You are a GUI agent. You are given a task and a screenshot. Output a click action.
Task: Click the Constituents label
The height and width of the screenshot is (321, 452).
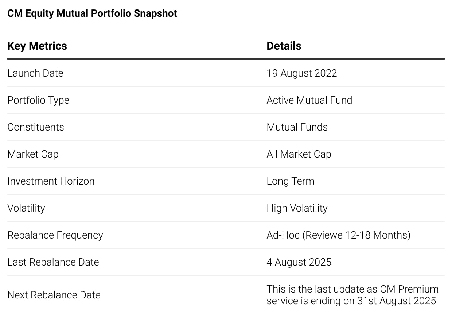tap(36, 127)
